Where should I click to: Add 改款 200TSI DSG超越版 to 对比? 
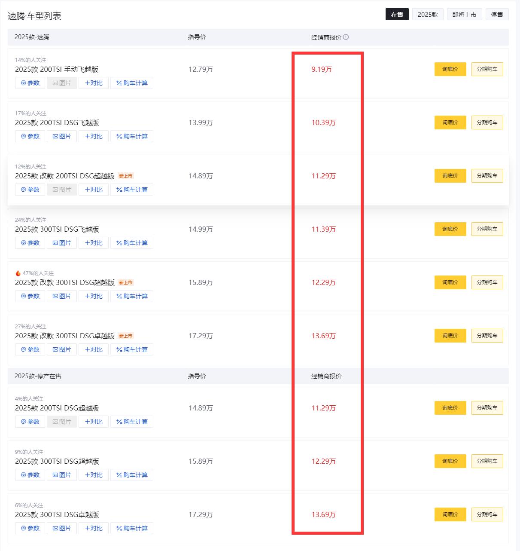[x=94, y=190]
